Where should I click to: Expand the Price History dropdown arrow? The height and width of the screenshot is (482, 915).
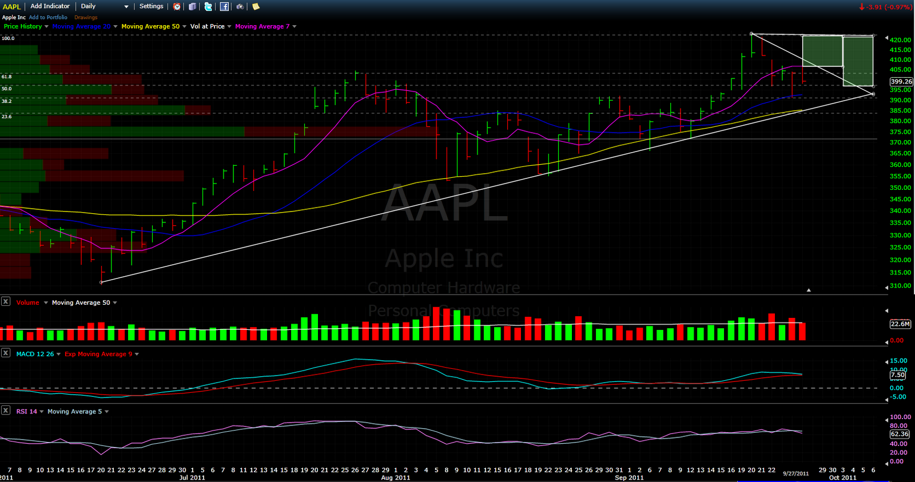click(46, 26)
